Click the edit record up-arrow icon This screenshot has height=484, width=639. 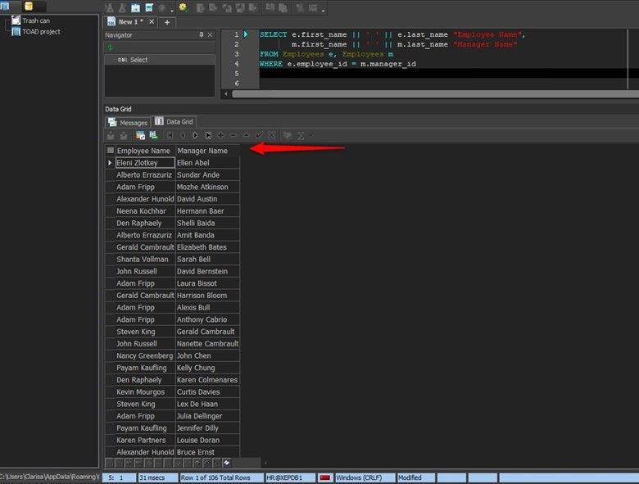(246, 135)
